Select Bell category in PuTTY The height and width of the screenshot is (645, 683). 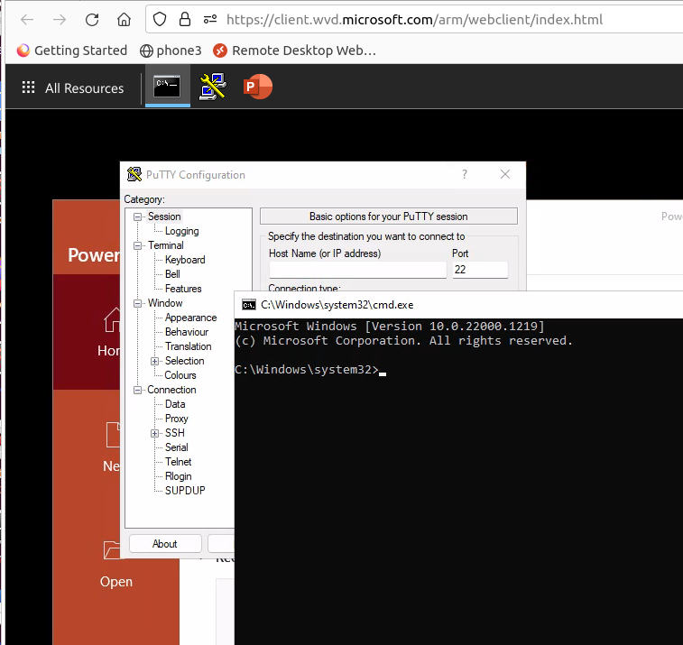172,274
